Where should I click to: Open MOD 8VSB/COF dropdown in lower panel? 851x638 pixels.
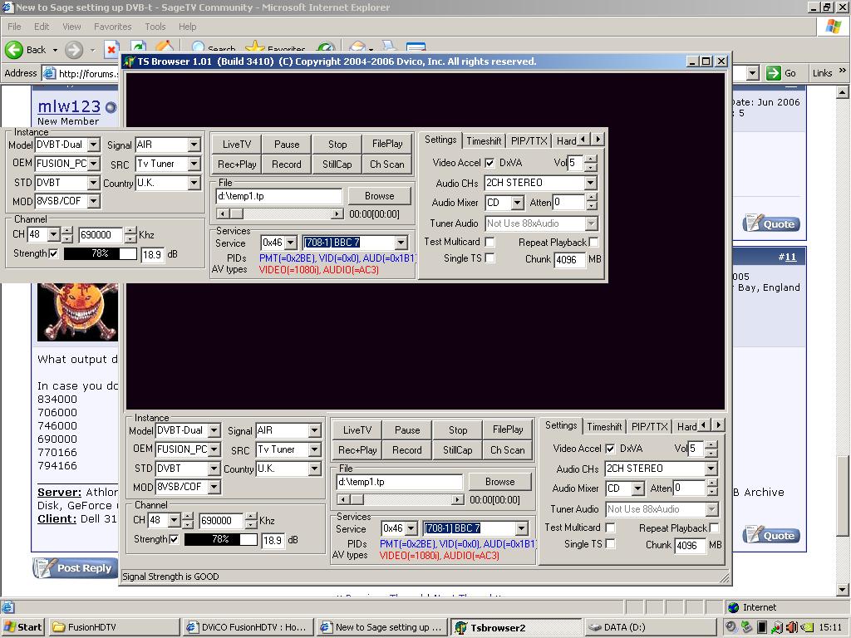(x=214, y=487)
